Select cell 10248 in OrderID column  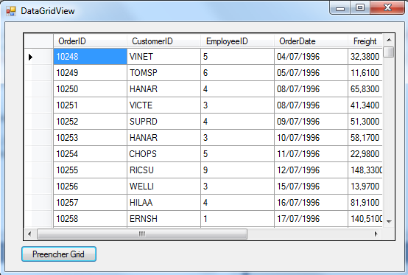(x=90, y=57)
